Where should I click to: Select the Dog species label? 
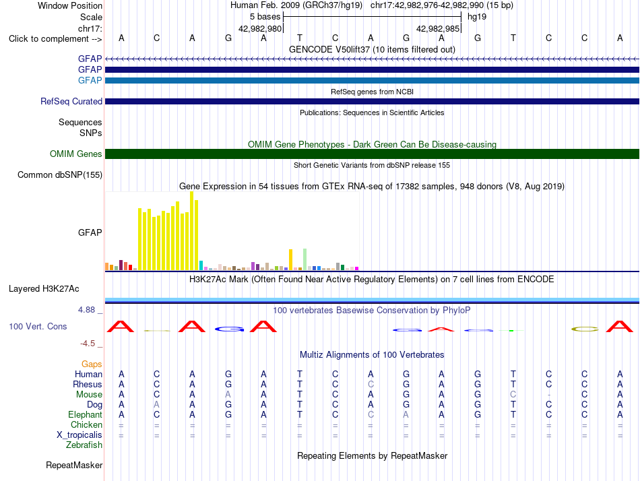pyautogui.click(x=94, y=405)
